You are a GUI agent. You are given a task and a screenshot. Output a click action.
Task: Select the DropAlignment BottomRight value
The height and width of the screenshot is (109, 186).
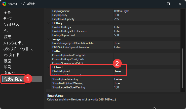pos(122,11)
